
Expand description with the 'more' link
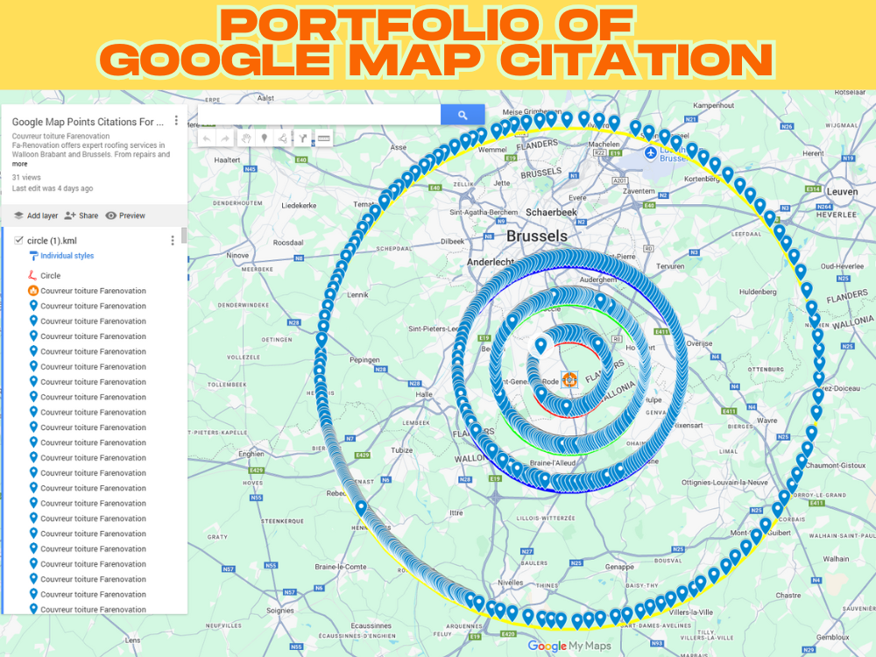19,164
